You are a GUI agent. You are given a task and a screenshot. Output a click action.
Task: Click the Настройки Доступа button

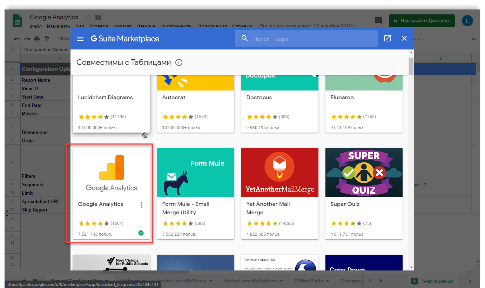(x=422, y=20)
